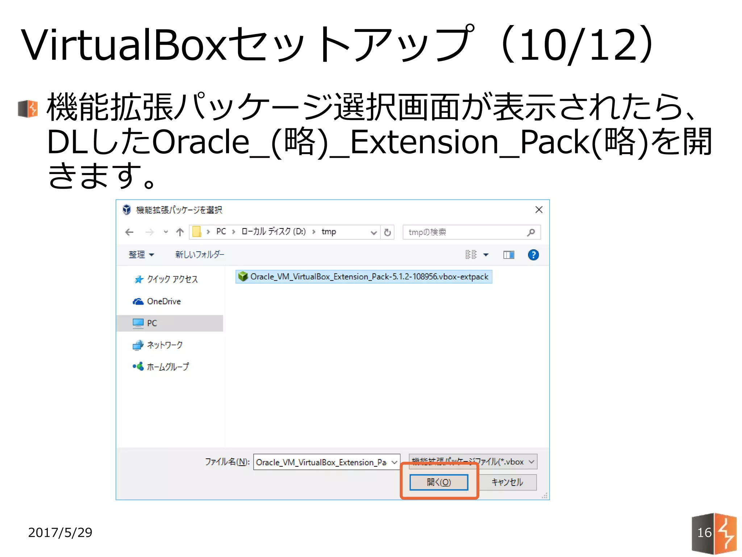Expand the file name dropdown
Screen dimensions: 742x557
(395, 462)
